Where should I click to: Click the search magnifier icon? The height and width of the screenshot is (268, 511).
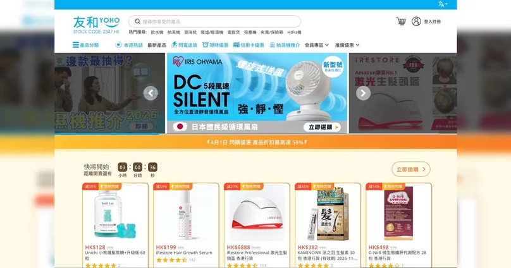[137, 21]
